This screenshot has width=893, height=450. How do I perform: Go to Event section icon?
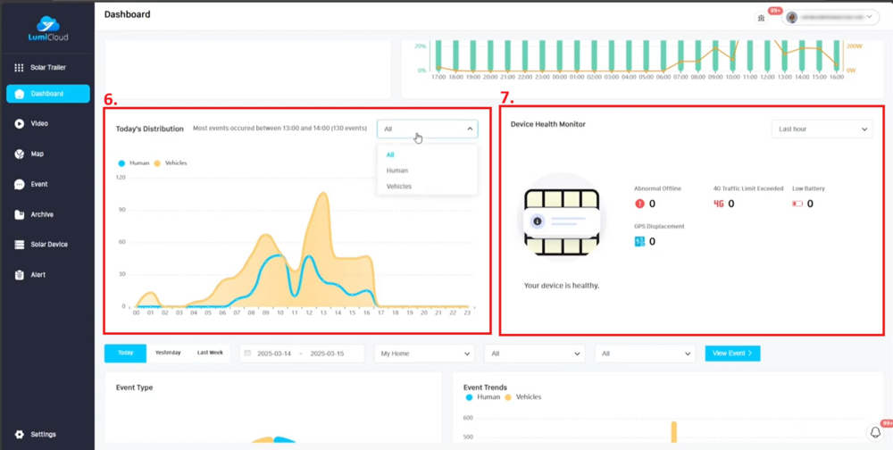tap(20, 185)
